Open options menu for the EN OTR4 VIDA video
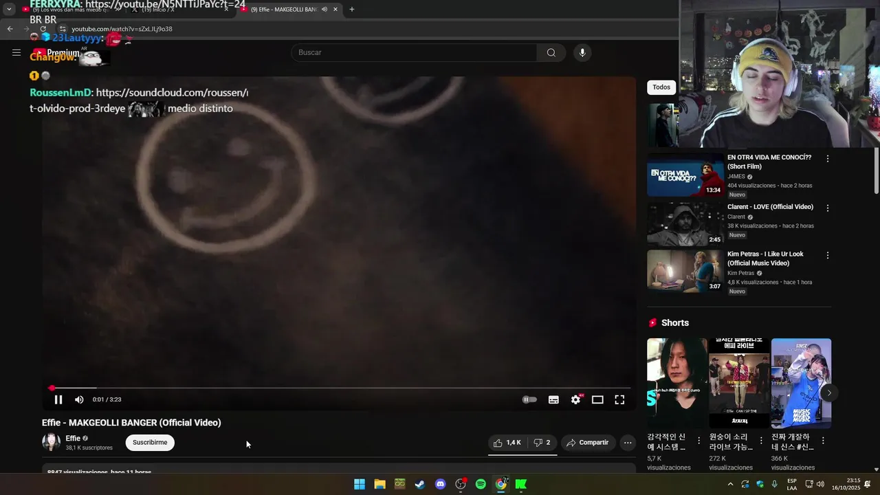 point(828,159)
